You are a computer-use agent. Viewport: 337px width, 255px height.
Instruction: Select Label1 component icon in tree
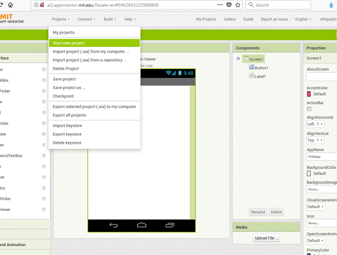tap(251, 75)
